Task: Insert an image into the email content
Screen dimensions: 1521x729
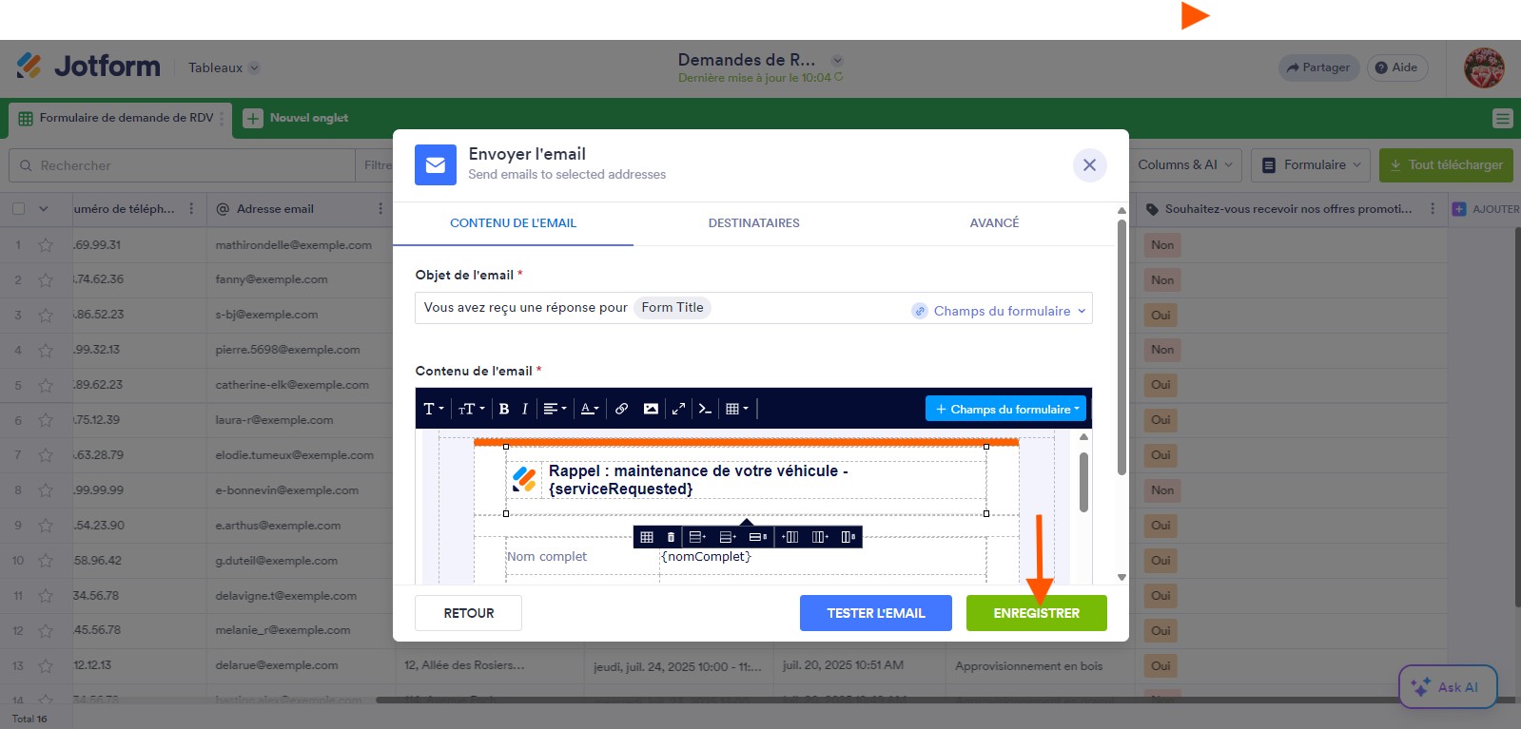Action: [x=651, y=409]
